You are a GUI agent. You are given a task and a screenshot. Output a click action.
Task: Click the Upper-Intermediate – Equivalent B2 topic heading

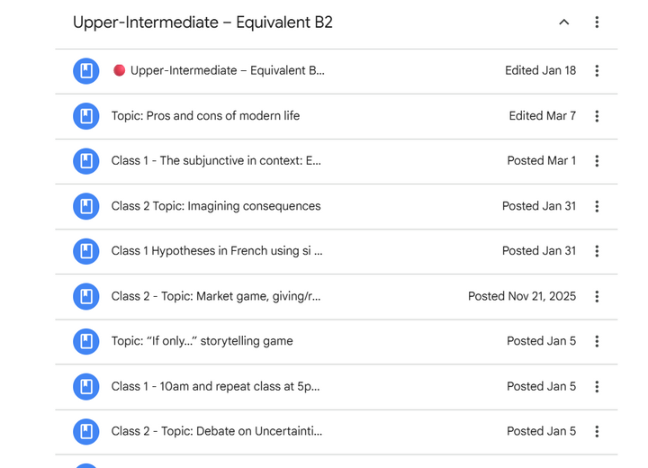202,22
